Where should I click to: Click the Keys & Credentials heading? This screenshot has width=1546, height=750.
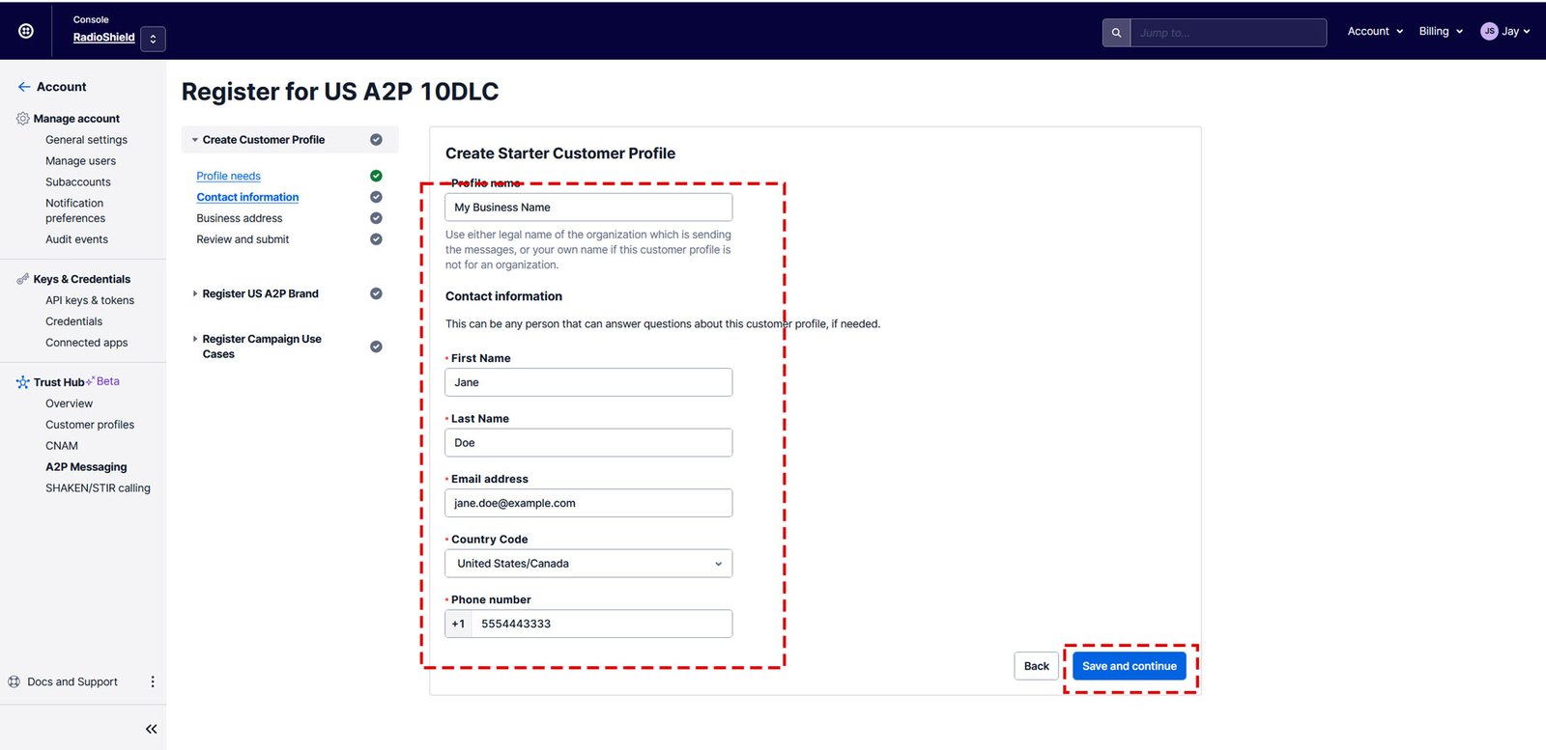tap(82, 279)
